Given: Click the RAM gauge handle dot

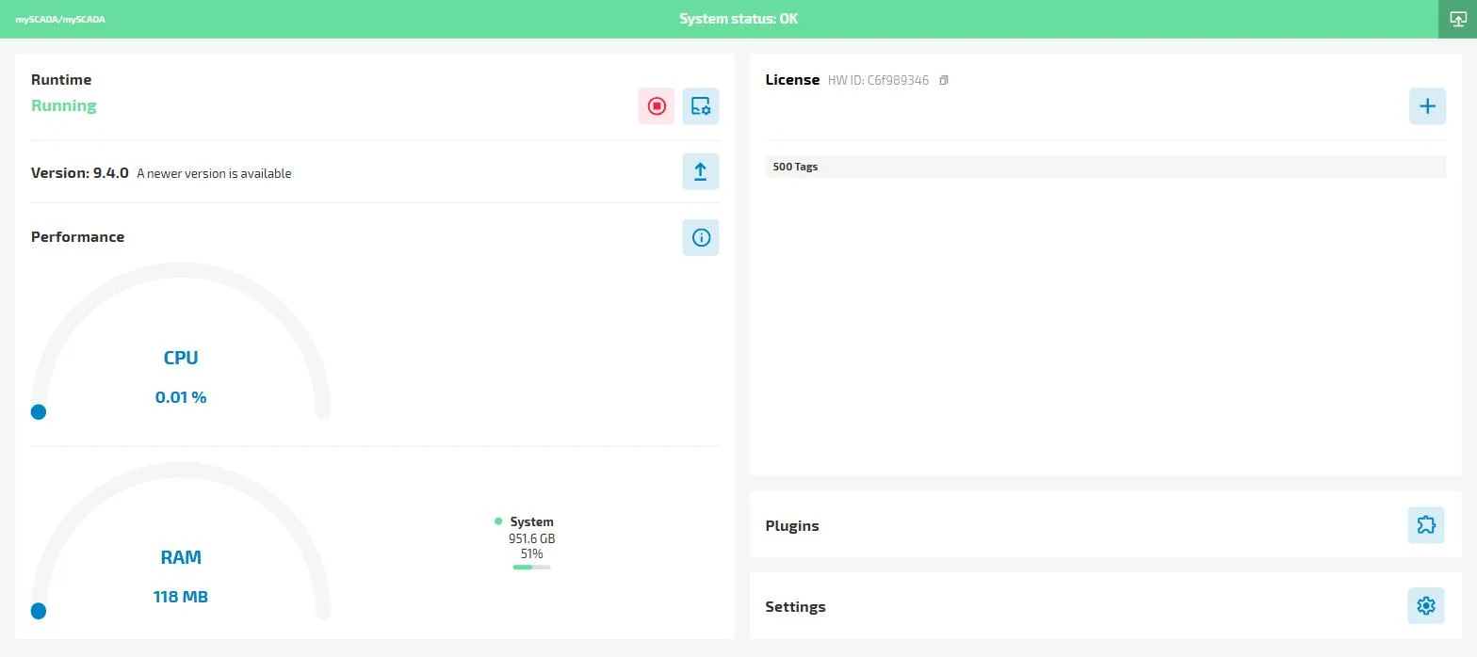Looking at the screenshot, I should click(x=39, y=611).
